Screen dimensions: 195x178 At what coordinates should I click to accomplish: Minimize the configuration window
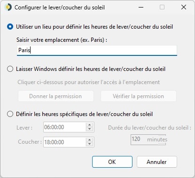[141, 7]
